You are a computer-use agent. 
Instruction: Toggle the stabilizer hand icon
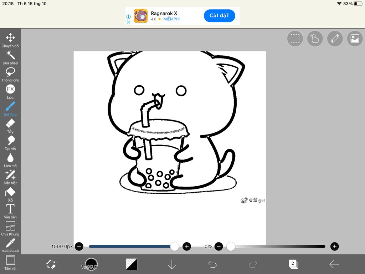point(315,39)
